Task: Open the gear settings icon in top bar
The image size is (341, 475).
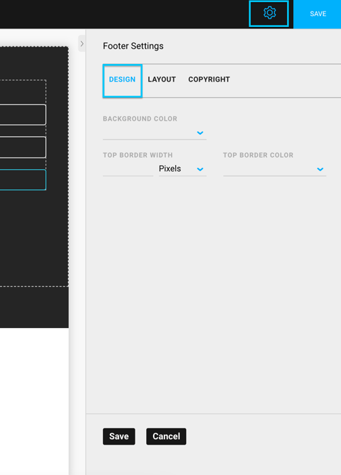Action: pos(269,13)
